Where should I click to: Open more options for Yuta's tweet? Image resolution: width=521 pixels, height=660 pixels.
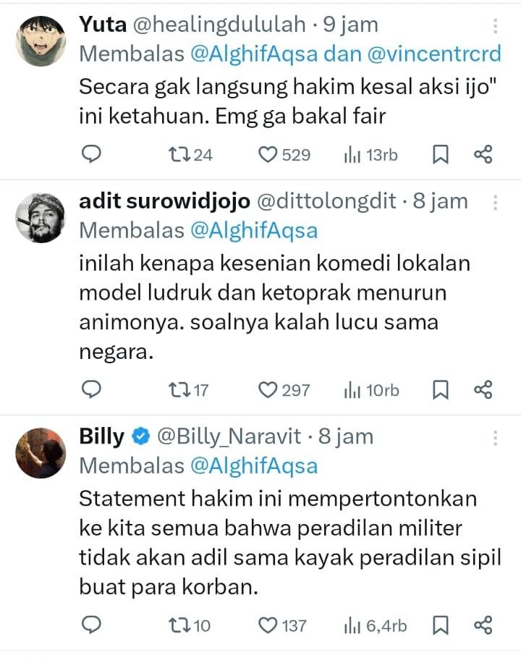click(496, 26)
